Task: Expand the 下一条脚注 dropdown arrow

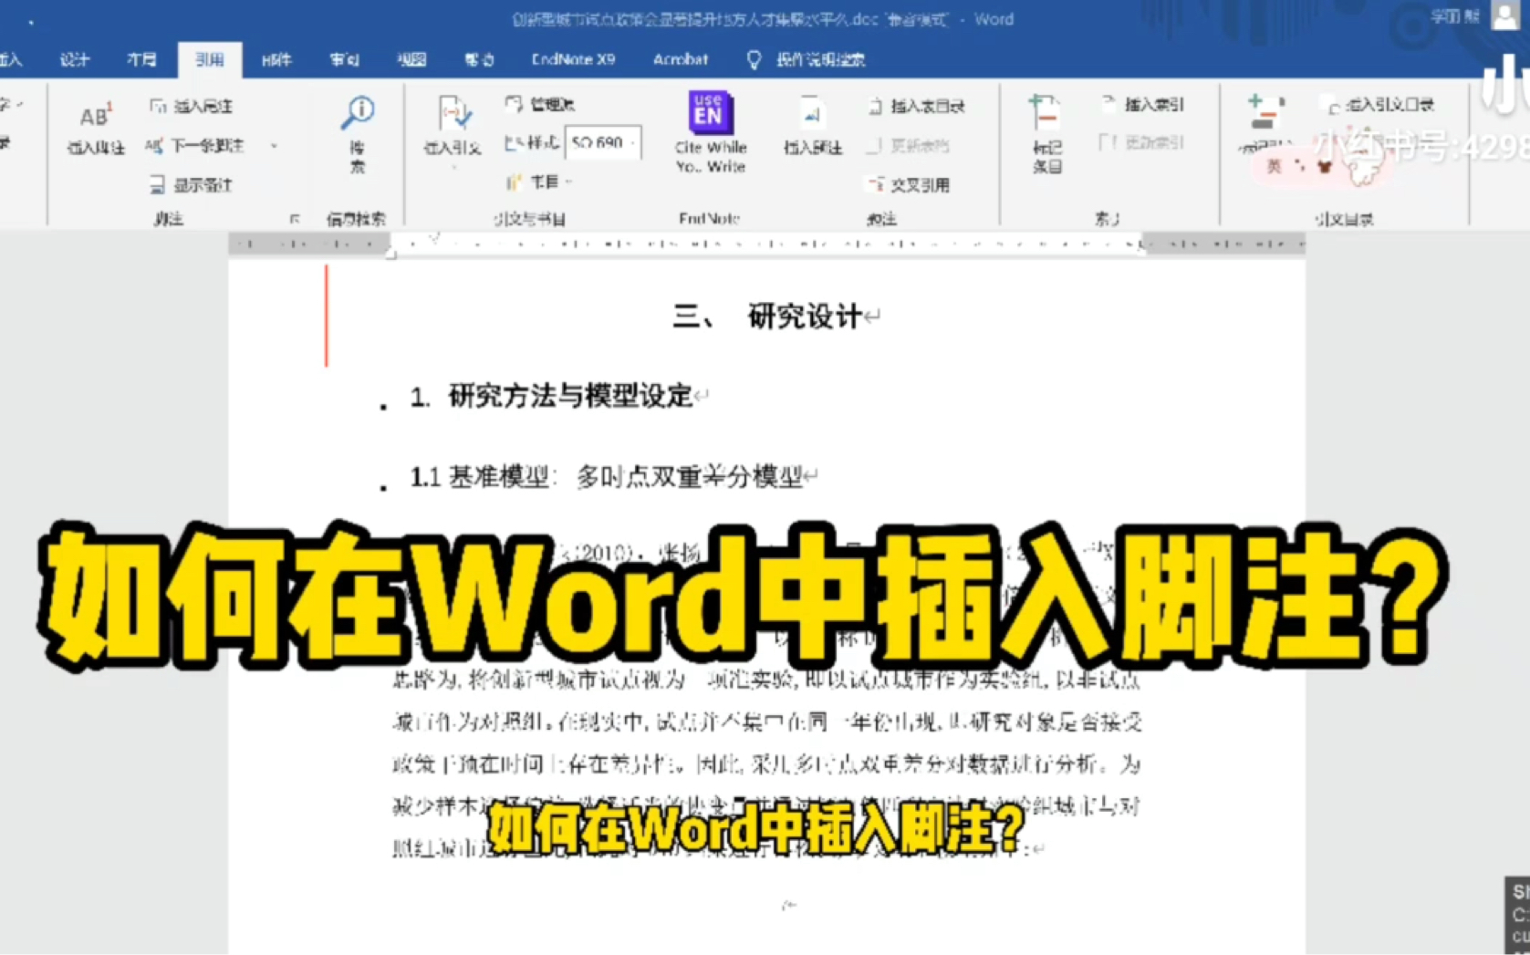Action: [273, 145]
